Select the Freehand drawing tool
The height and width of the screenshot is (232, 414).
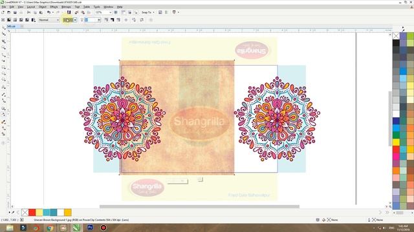[3, 55]
